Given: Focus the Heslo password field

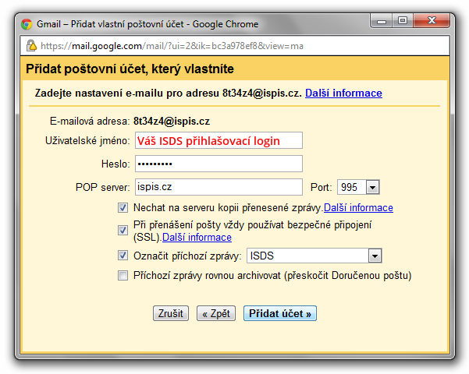Looking at the screenshot, I should [x=218, y=164].
